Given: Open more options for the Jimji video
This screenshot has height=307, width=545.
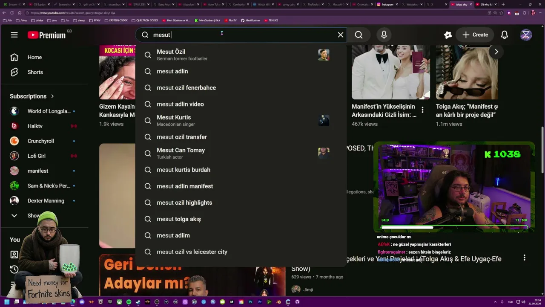Looking at the screenshot, I should pos(524,258).
